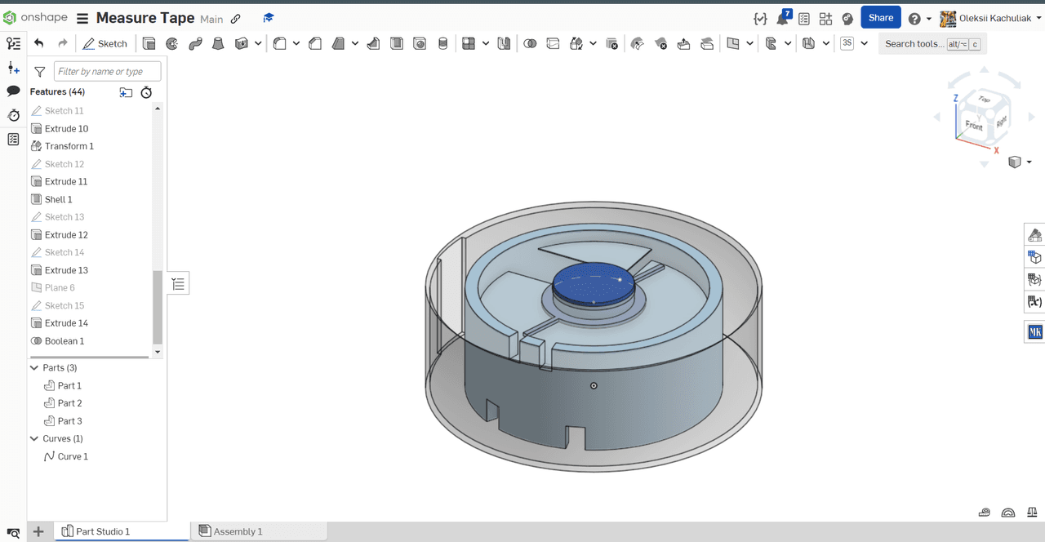The height and width of the screenshot is (542, 1045).
Task: Select the Shell tool in the toolbar
Action: tap(396, 44)
